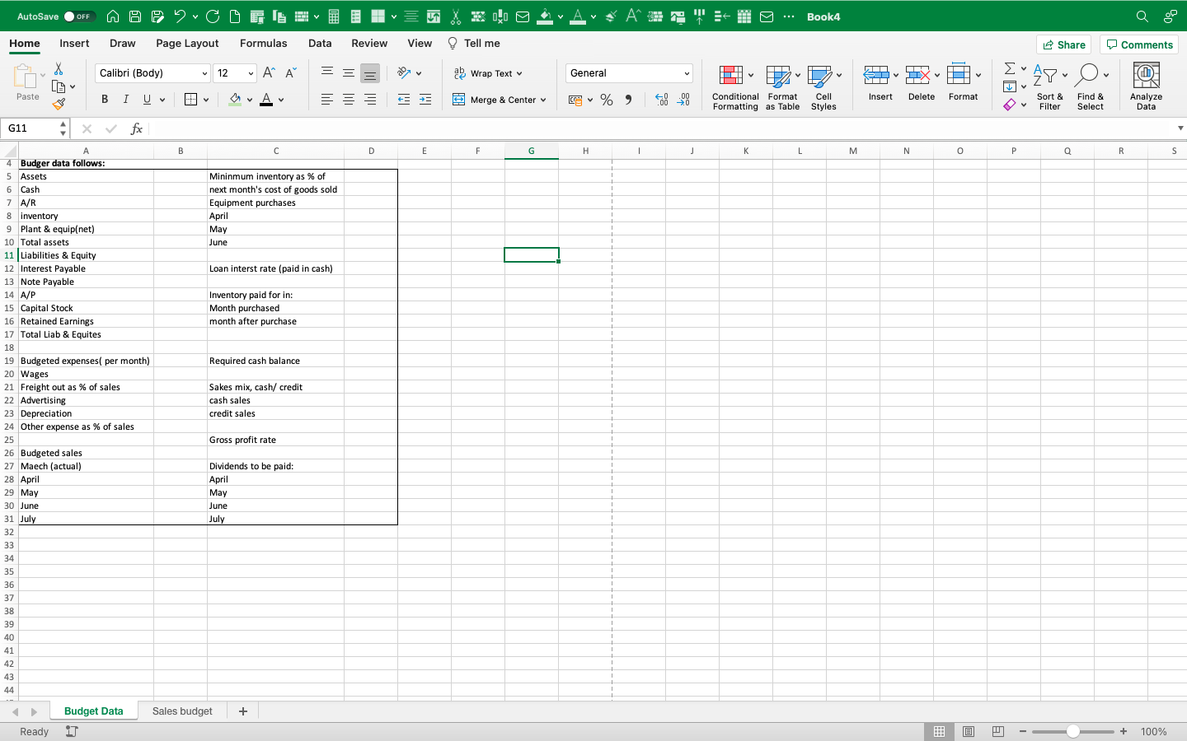Open the Data ribbon tab
The width and height of the screenshot is (1187, 741).
tap(320, 44)
